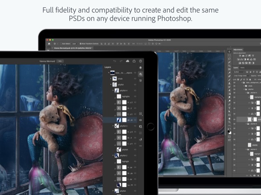The width and height of the screenshot is (261, 195).
Task: Toggle Show Transform Controls checkbox on Mac
Action: [81, 44]
